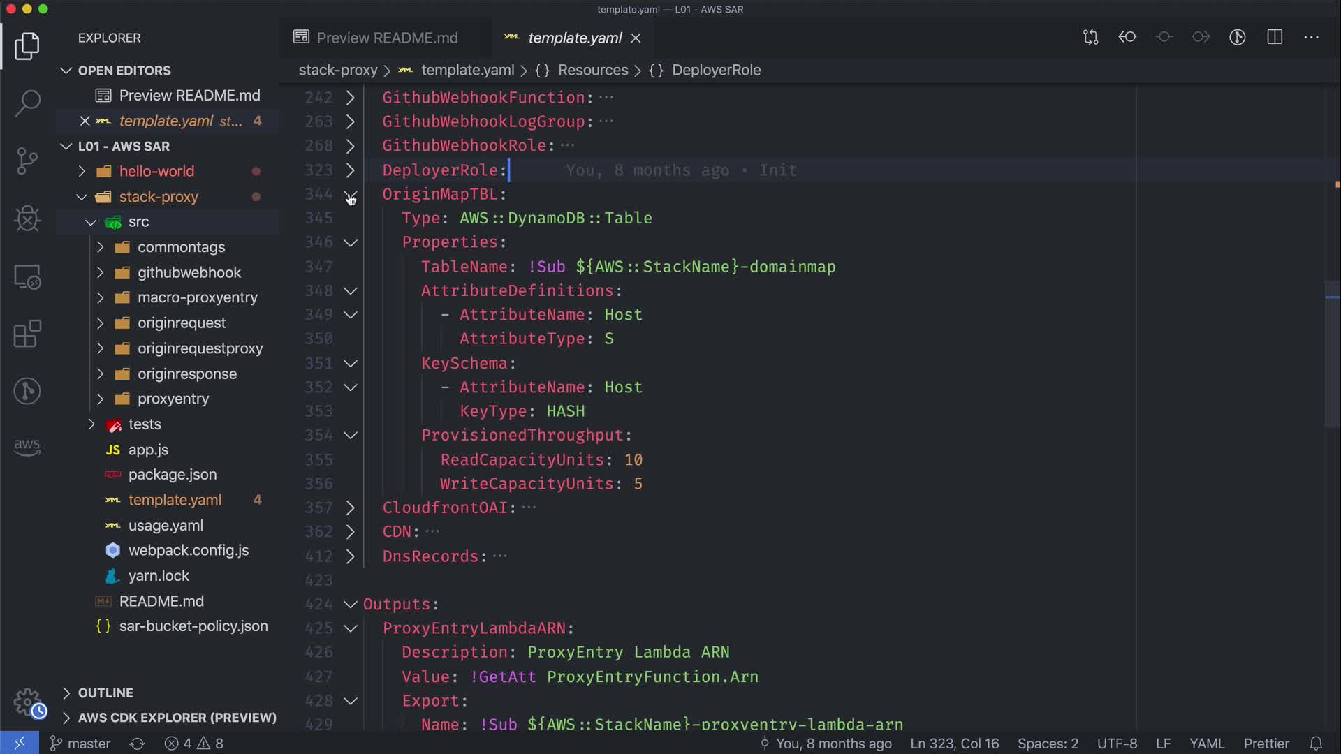The width and height of the screenshot is (1341, 754).
Task: Fold the Outputs section arrow
Action: click(x=351, y=605)
